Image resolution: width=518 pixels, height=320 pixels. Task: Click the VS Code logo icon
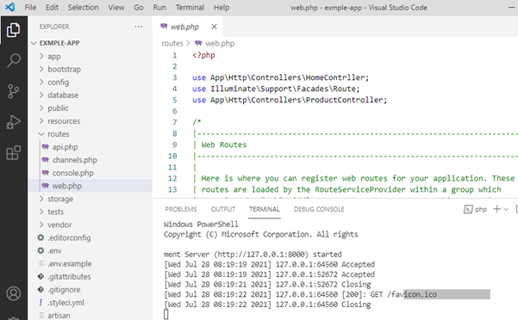pyautogui.click(x=9, y=7)
